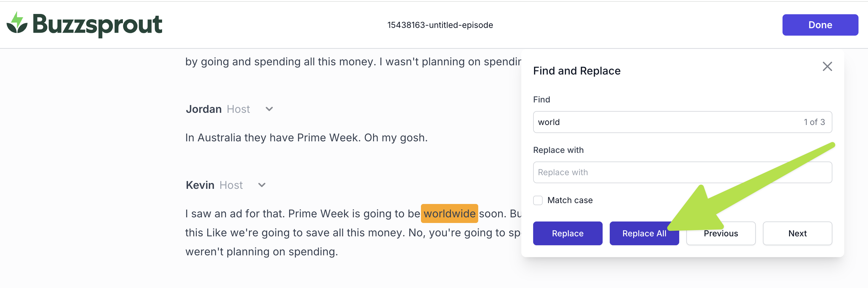The width and height of the screenshot is (868, 288).
Task: Click the Replace button
Action: click(x=567, y=233)
